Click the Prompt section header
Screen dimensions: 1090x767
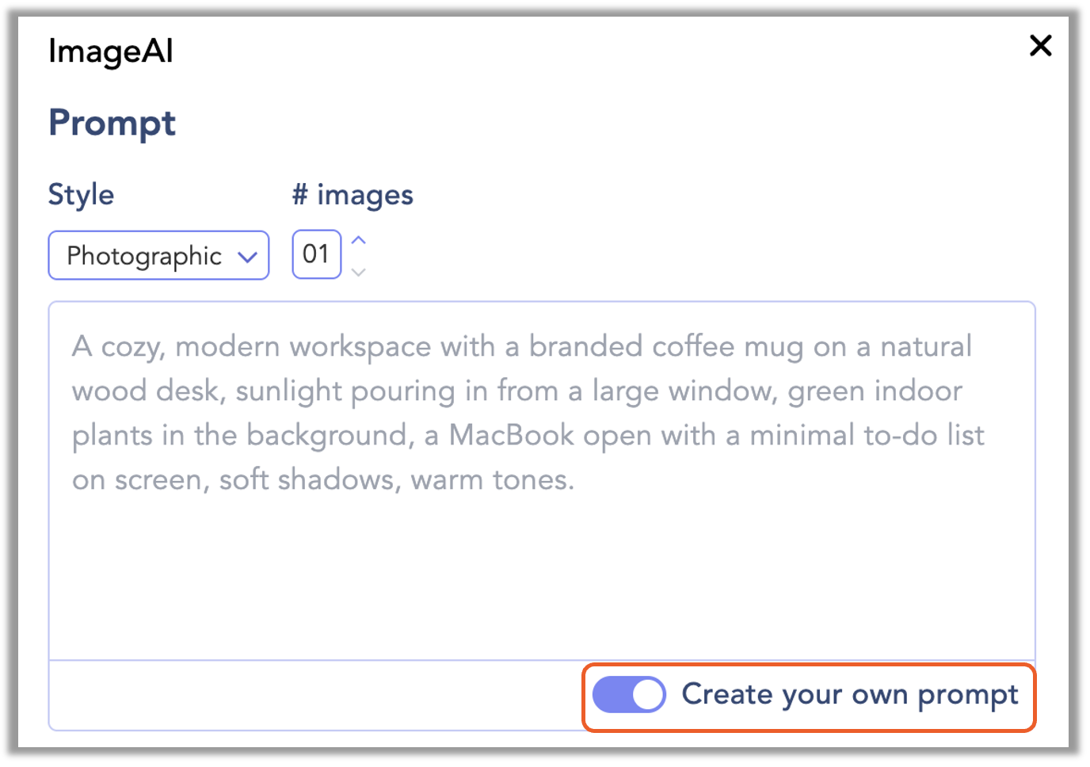tap(112, 123)
